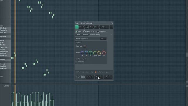Viewport: 188px width, 106px height.
Task: Click the fourth green Levels knob
Action: click(x=95, y=53)
